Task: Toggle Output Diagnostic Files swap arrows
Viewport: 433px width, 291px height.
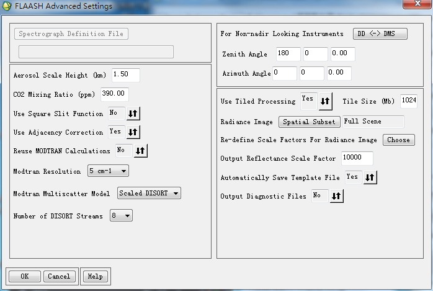Action: 336,196
